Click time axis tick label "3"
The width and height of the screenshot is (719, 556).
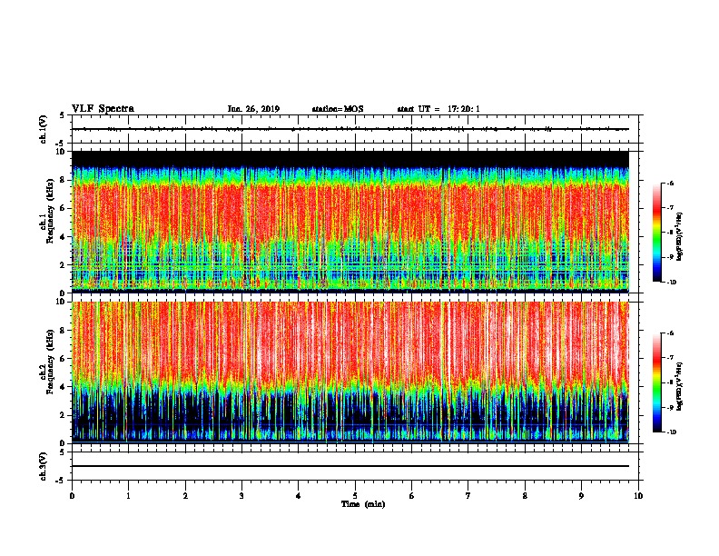click(x=241, y=496)
